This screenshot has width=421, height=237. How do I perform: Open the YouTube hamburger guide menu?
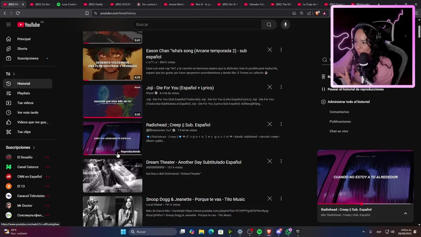[x=9, y=25]
